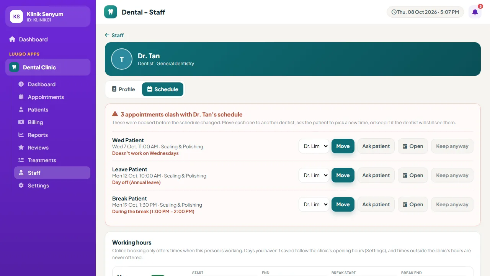
Task: Keep Break Patient's appointment anyway
Action: (452, 204)
